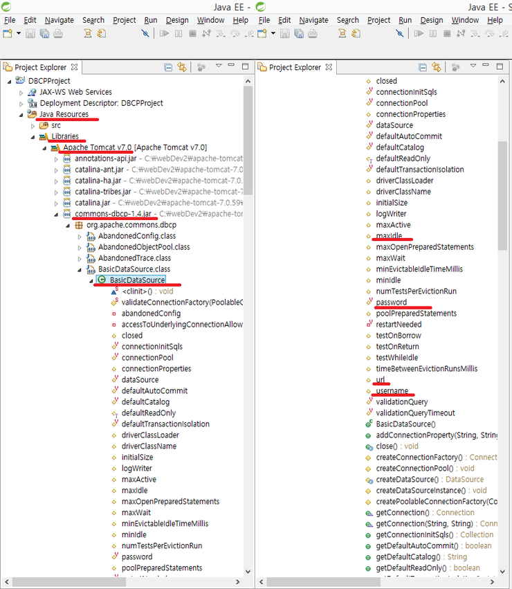
Task: Toggle Link with Editor in right Project Explorer
Action: (437, 67)
